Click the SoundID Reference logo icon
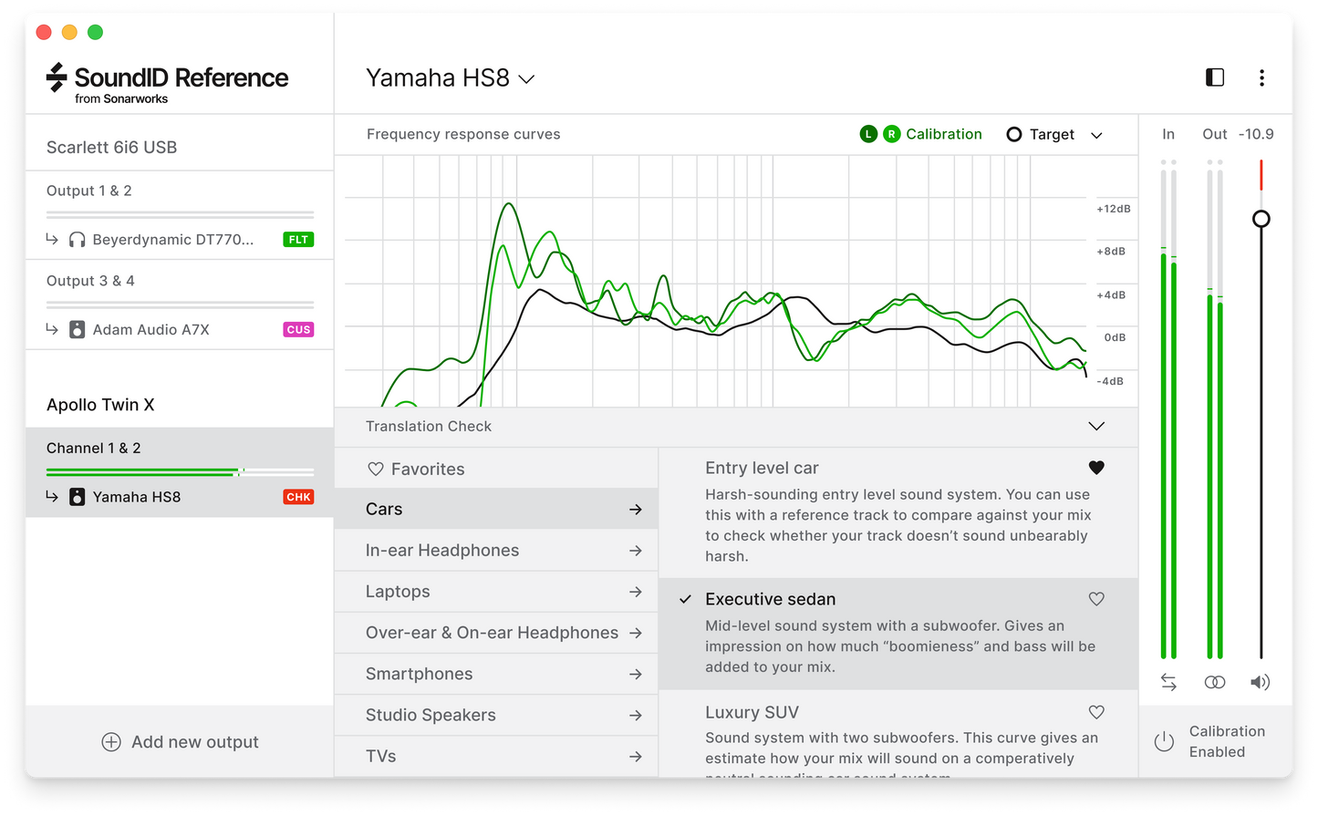This screenshot has height=816, width=1318. click(57, 77)
